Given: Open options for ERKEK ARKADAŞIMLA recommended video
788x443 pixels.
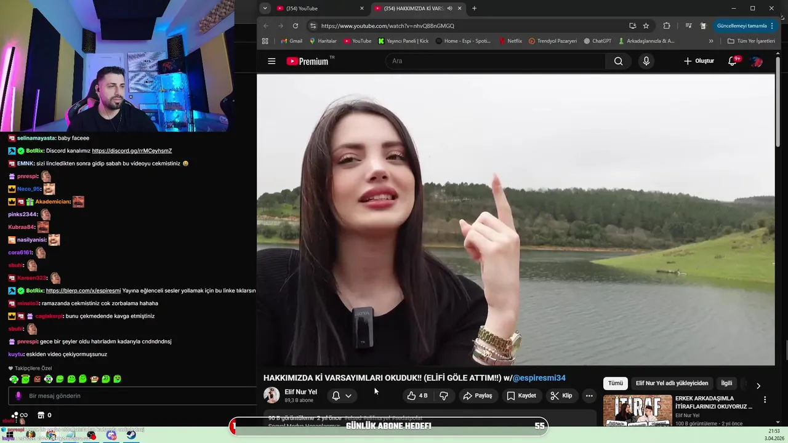Looking at the screenshot, I should [765, 399].
